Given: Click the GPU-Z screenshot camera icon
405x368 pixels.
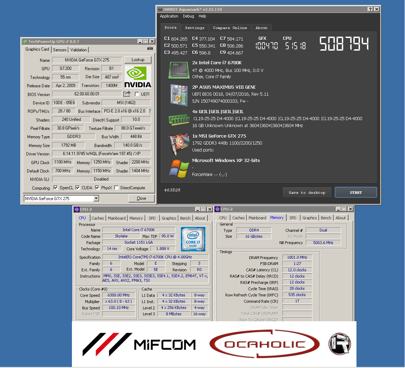Looking at the screenshot, I should click(x=150, y=49).
